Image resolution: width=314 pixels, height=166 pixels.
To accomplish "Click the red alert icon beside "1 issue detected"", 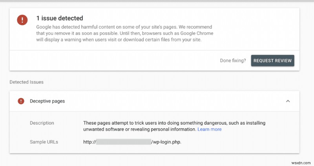I will tap(22, 20).
